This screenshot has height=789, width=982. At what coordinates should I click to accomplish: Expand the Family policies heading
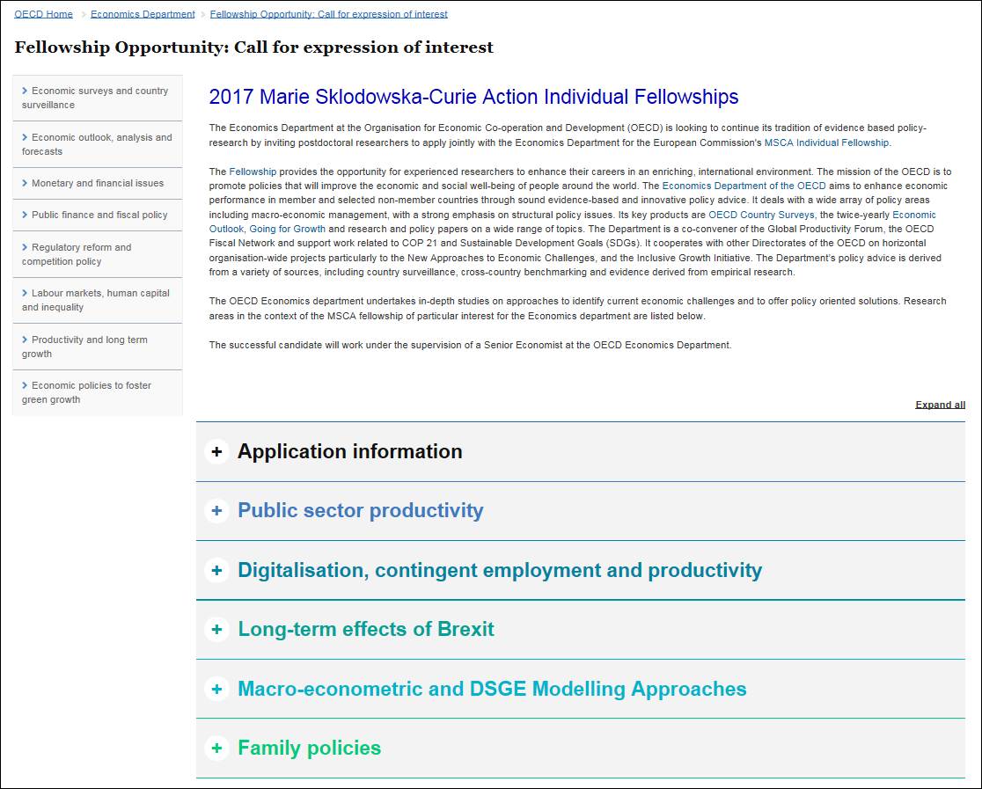[x=309, y=748]
